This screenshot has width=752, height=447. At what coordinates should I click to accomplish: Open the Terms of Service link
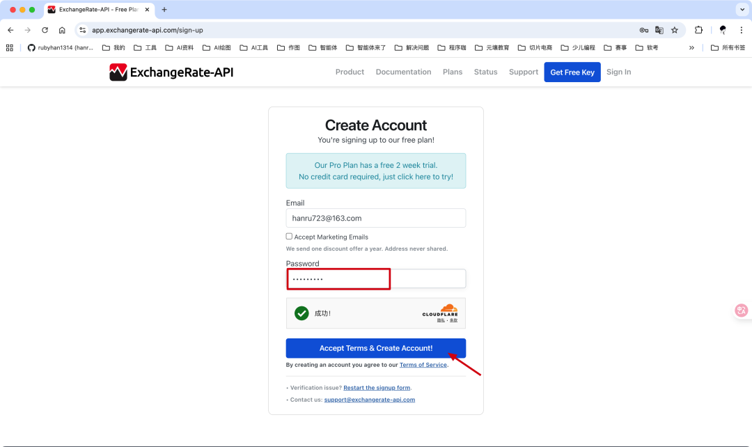[x=423, y=365]
